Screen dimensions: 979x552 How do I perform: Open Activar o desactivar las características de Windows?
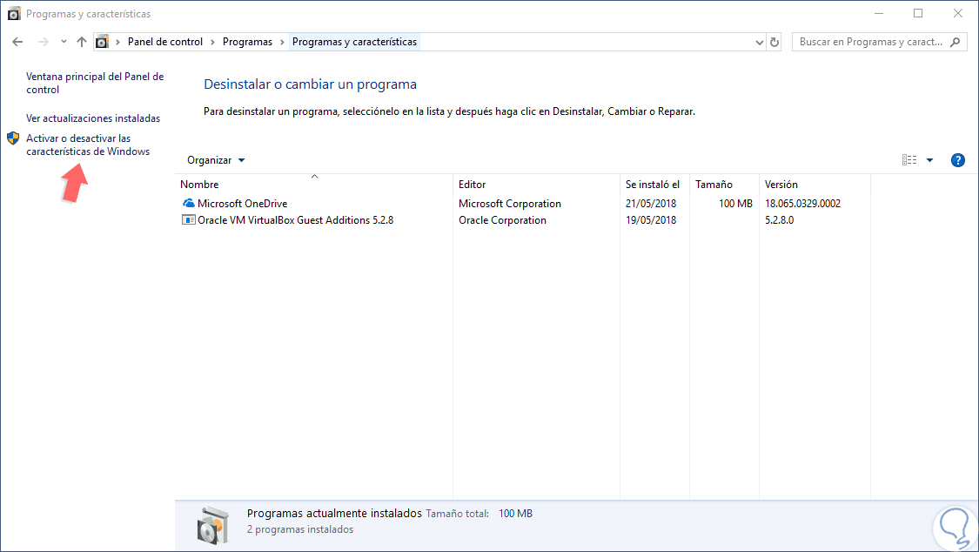(88, 145)
